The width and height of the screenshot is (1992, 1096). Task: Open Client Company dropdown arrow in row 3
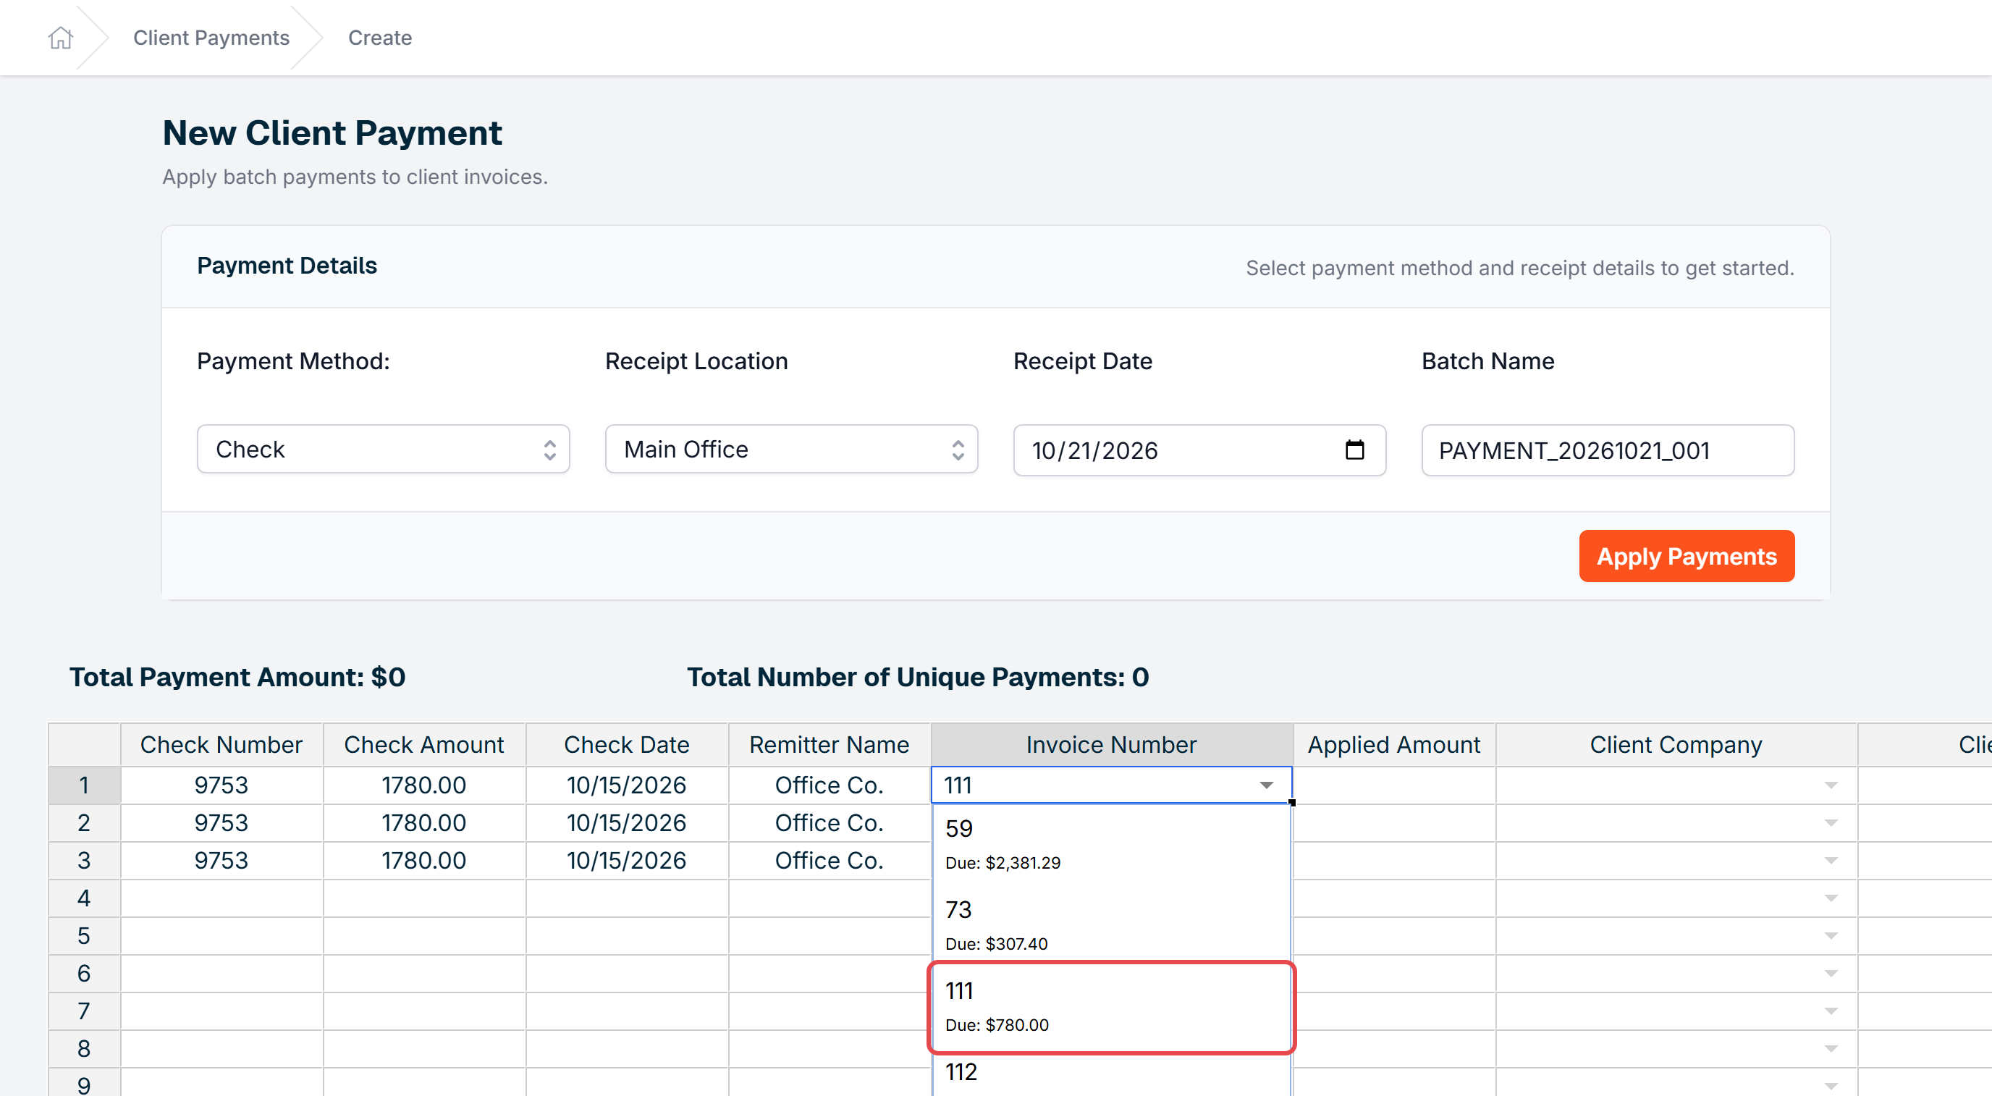tap(1831, 860)
